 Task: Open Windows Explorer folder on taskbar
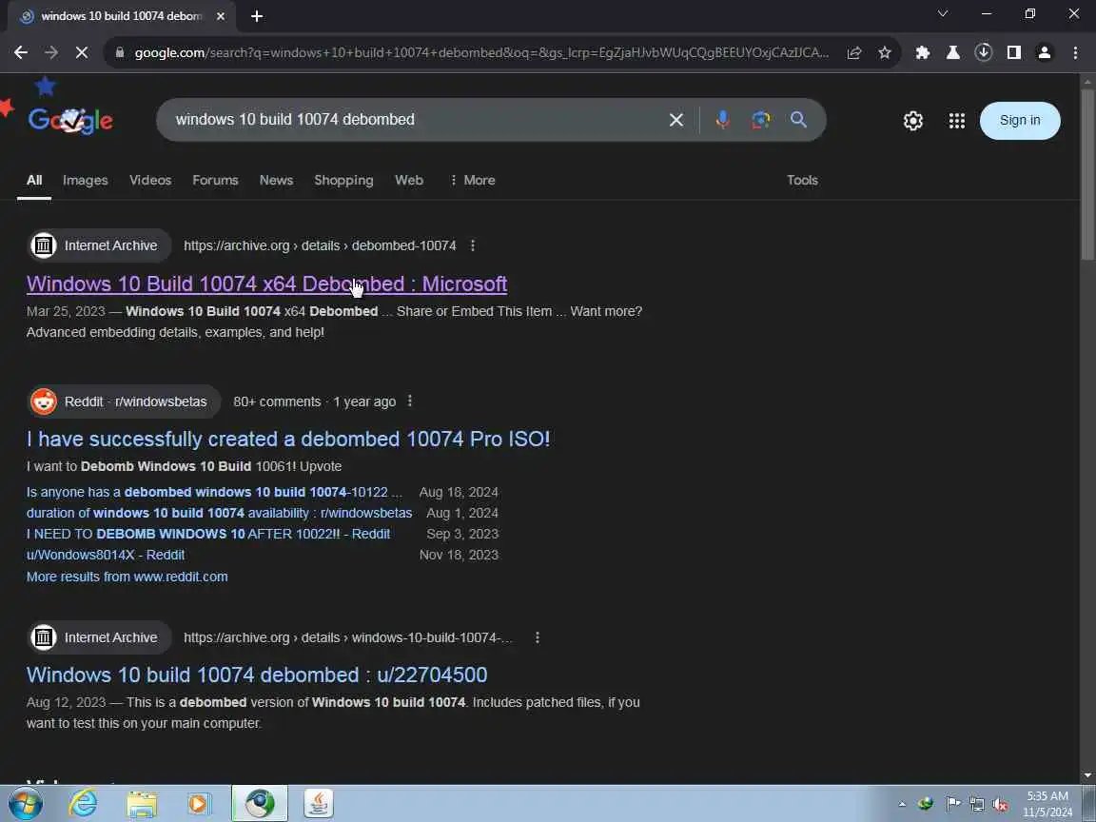tap(141, 804)
